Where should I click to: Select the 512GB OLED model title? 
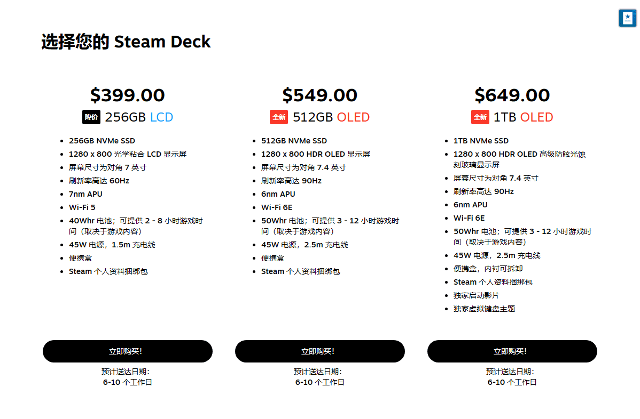pyautogui.click(x=331, y=117)
